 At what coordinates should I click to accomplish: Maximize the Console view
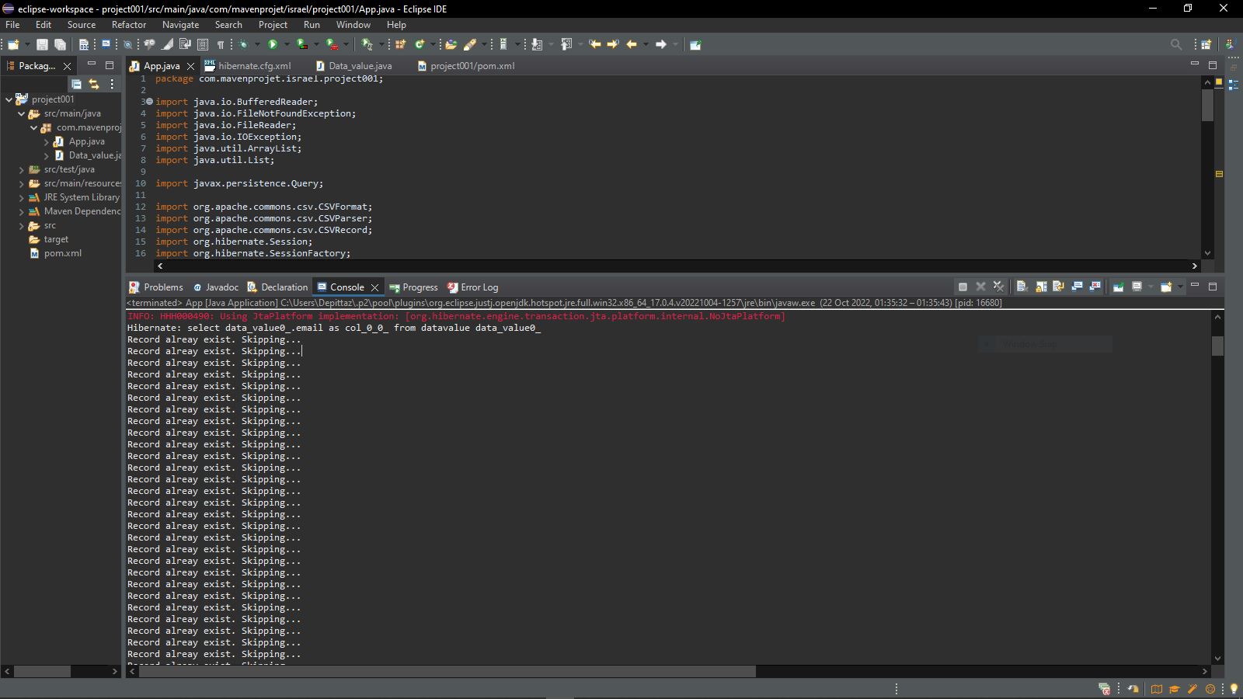coord(1213,287)
